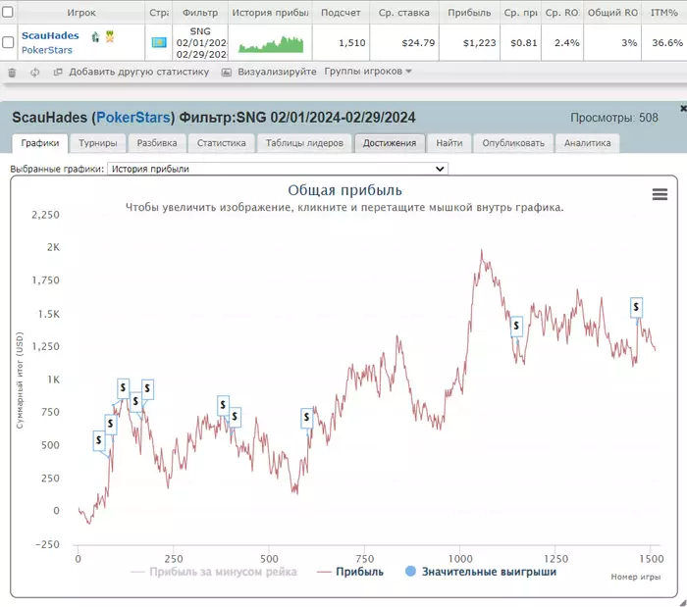The height and width of the screenshot is (607, 687).
Task: Toggle Значительные выигрыши legend series
Action: tap(481, 572)
